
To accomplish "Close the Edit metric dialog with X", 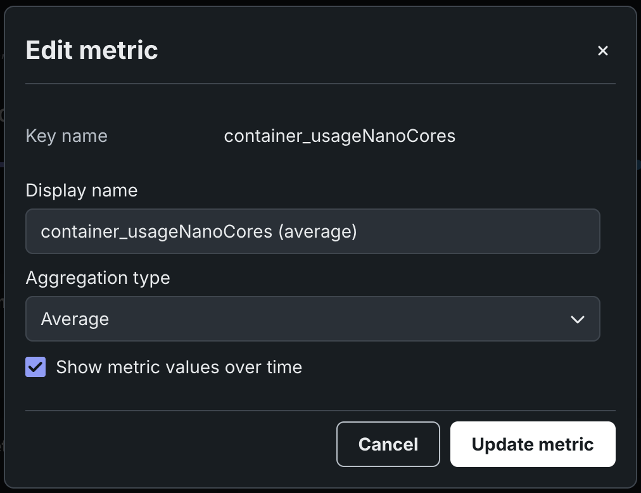I will point(603,51).
